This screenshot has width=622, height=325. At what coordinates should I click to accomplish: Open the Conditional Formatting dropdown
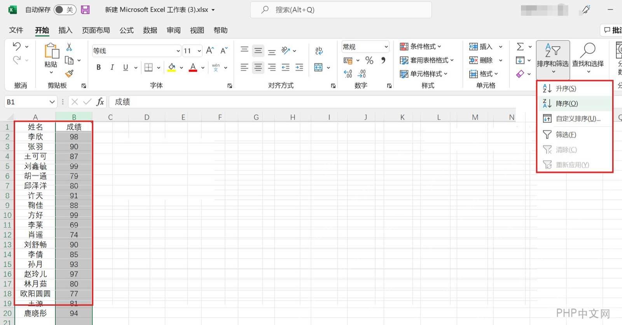tap(421, 47)
